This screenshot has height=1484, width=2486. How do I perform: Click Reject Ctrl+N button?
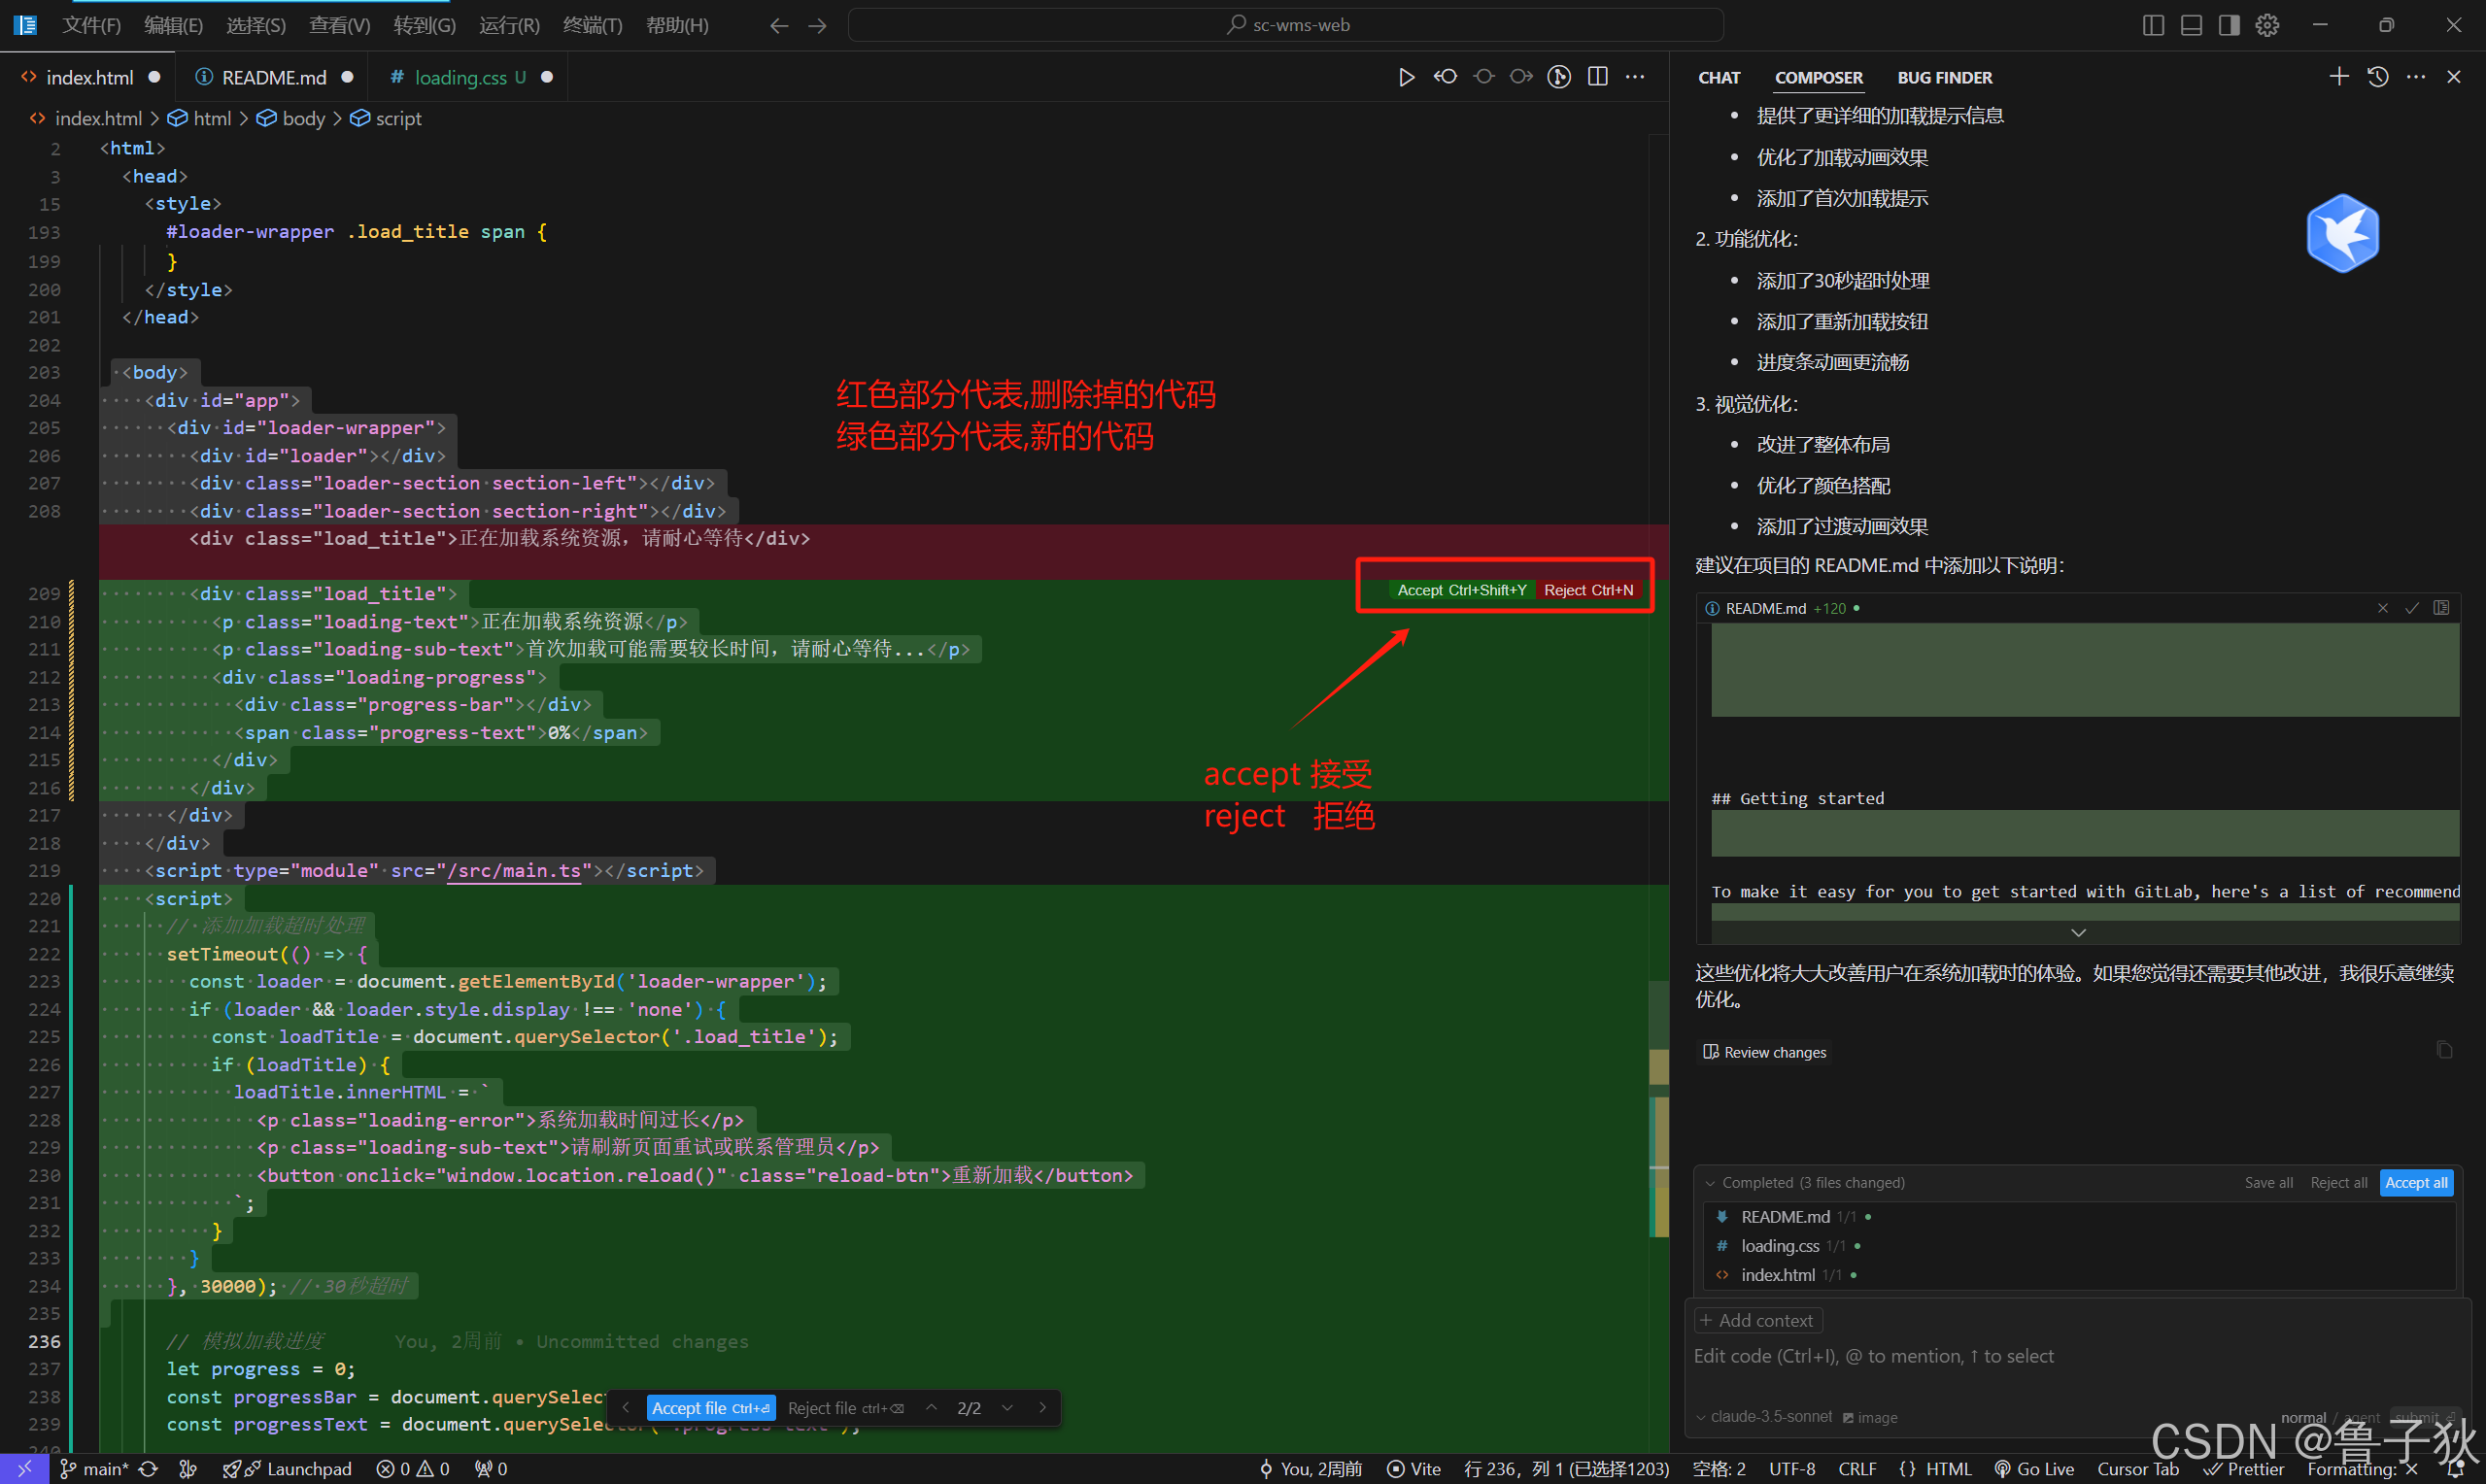(1586, 589)
